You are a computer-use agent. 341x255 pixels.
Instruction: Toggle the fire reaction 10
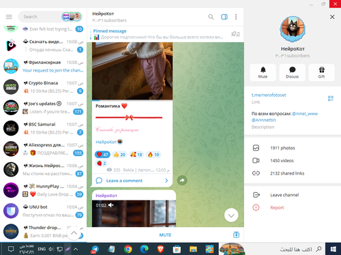153,155
